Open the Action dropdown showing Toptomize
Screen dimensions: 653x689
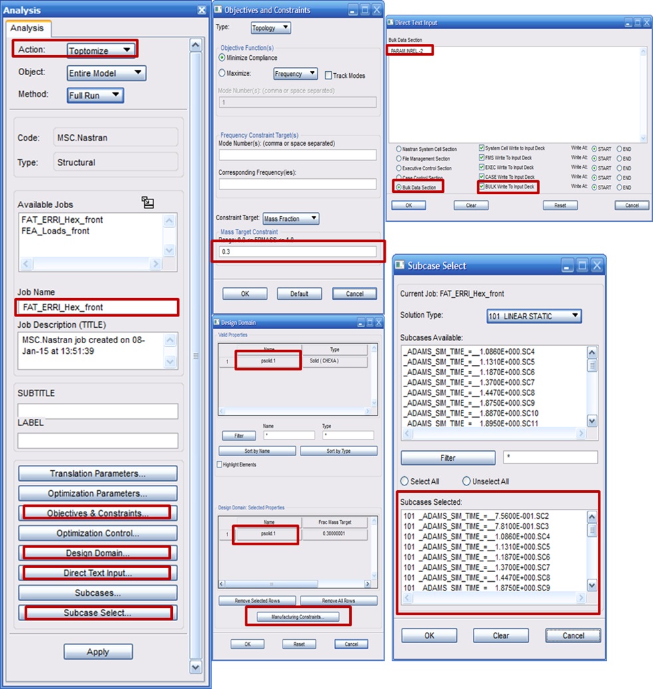pyautogui.click(x=102, y=50)
